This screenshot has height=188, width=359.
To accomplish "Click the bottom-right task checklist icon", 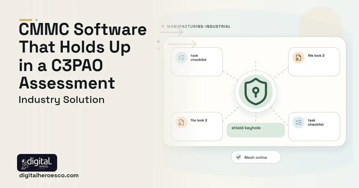I will tap(299, 123).
